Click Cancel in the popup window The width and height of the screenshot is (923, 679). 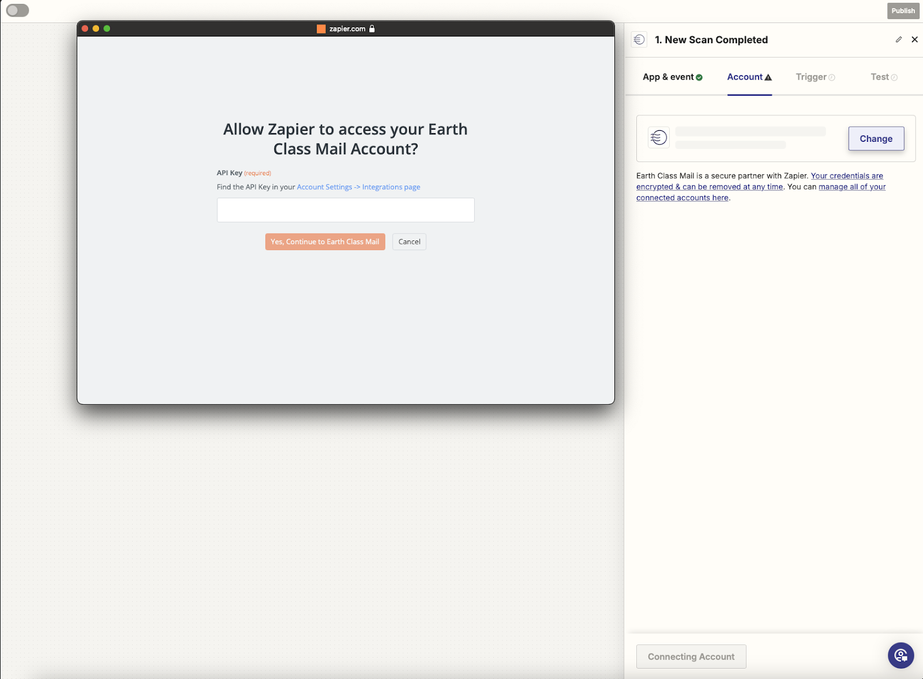coord(409,242)
